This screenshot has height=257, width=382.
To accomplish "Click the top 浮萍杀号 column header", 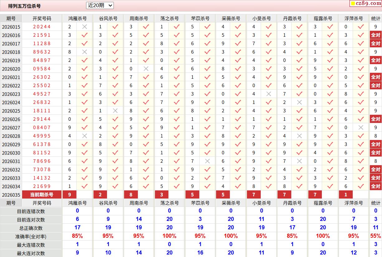I will point(354,18).
